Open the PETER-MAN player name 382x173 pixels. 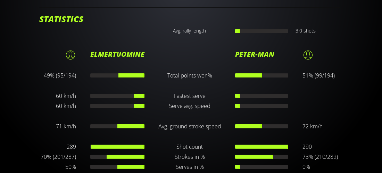pyautogui.click(x=255, y=54)
